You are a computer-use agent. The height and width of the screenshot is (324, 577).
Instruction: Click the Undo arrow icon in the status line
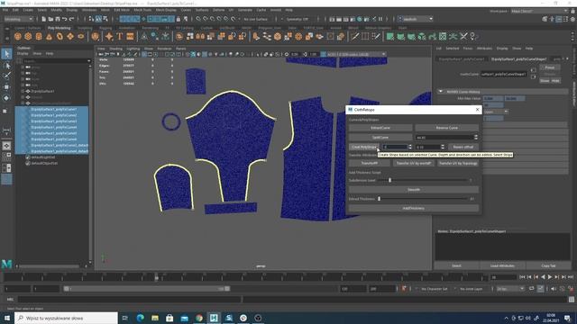tap(64, 19)
